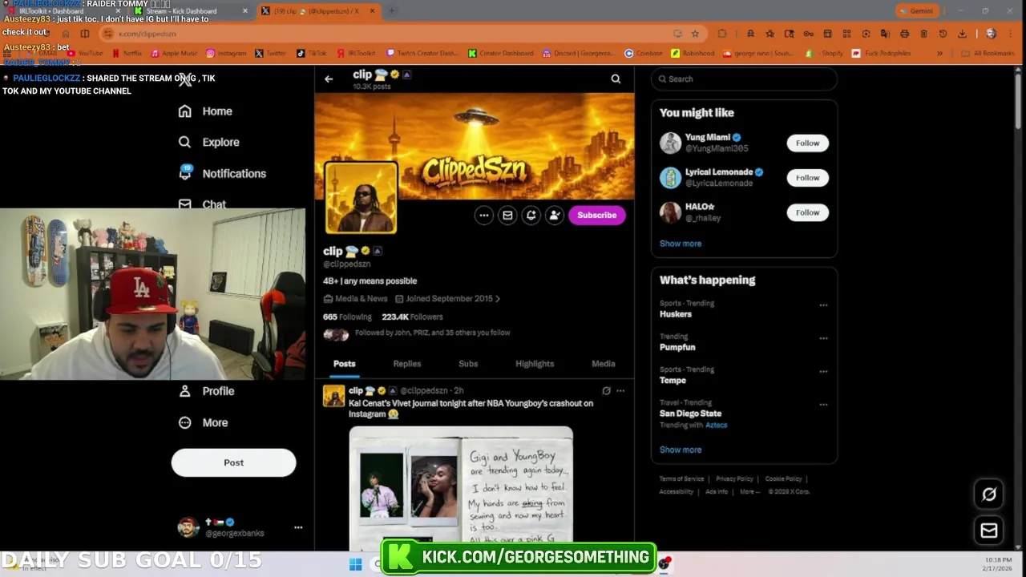Open Home in the X sidebar
Image resolution: width=1026 pixels, height=577 pixels.
pyautogui.click(x=206, y=111)
